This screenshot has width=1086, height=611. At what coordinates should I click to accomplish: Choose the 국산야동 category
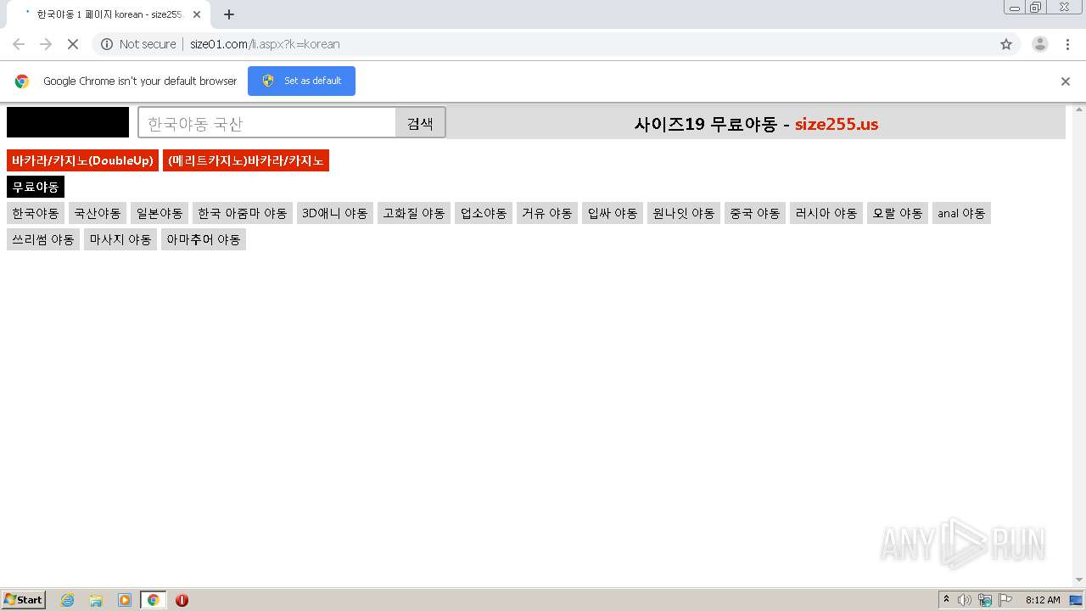98,213
